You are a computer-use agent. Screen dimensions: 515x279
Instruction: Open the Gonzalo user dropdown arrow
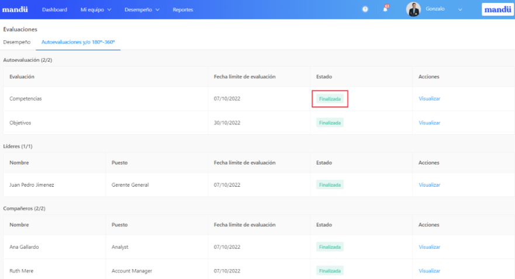(460, 9)
